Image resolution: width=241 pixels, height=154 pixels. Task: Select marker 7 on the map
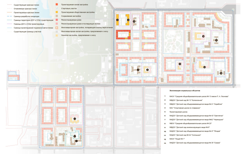point(138,70)
